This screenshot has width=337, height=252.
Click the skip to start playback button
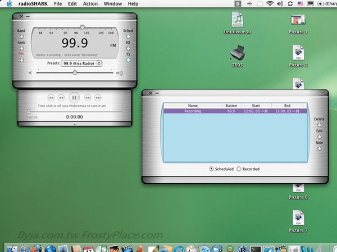click(51, 97)
